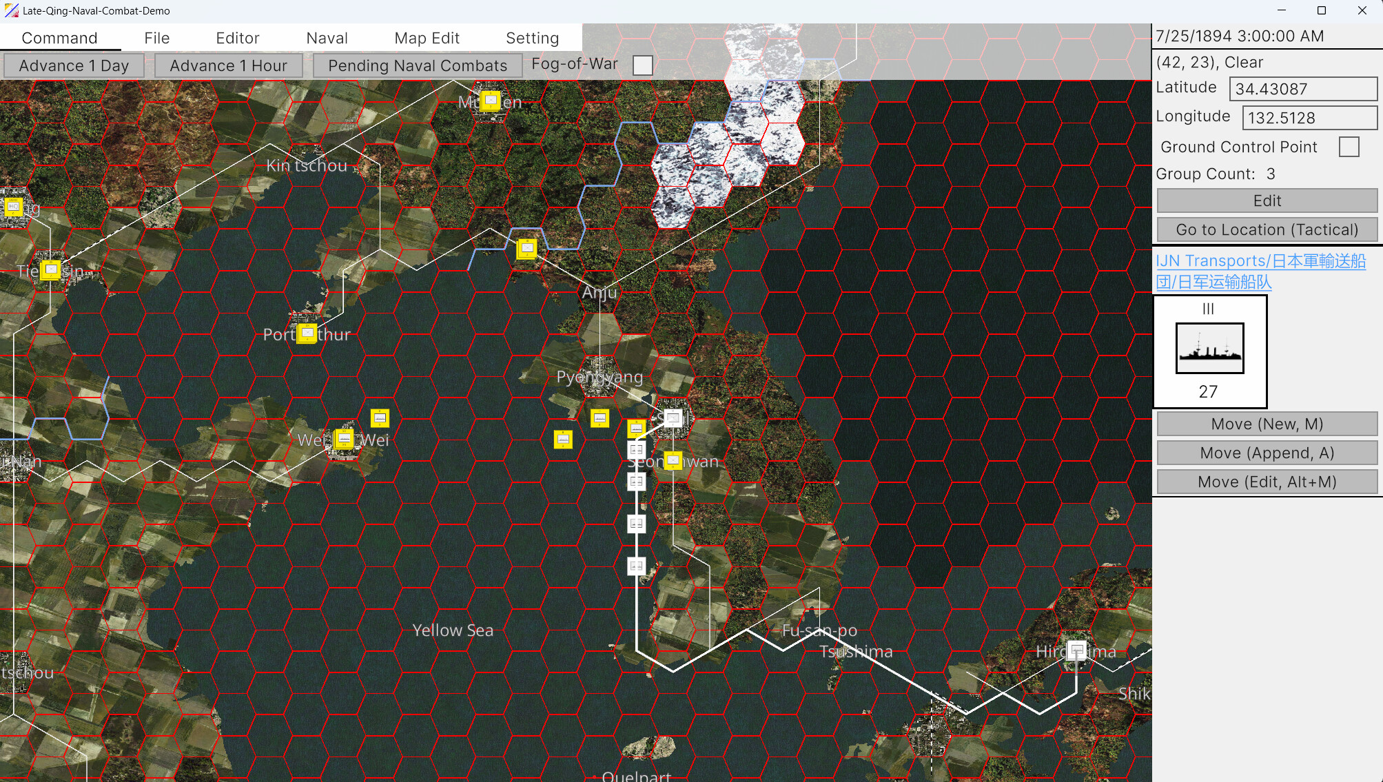1383x782 pixels.
Task: Click the yellow unit icon near Anju
Action: 527,249
